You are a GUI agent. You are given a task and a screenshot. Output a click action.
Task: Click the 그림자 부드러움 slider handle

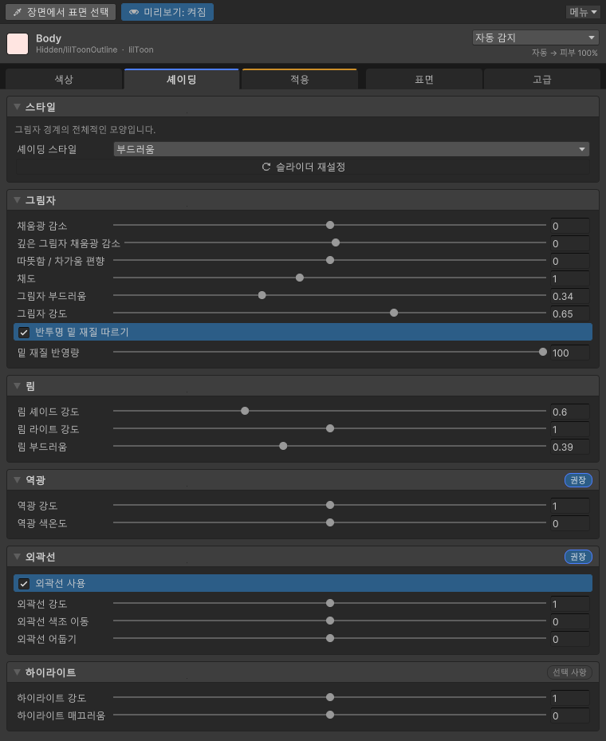point(262,295)
